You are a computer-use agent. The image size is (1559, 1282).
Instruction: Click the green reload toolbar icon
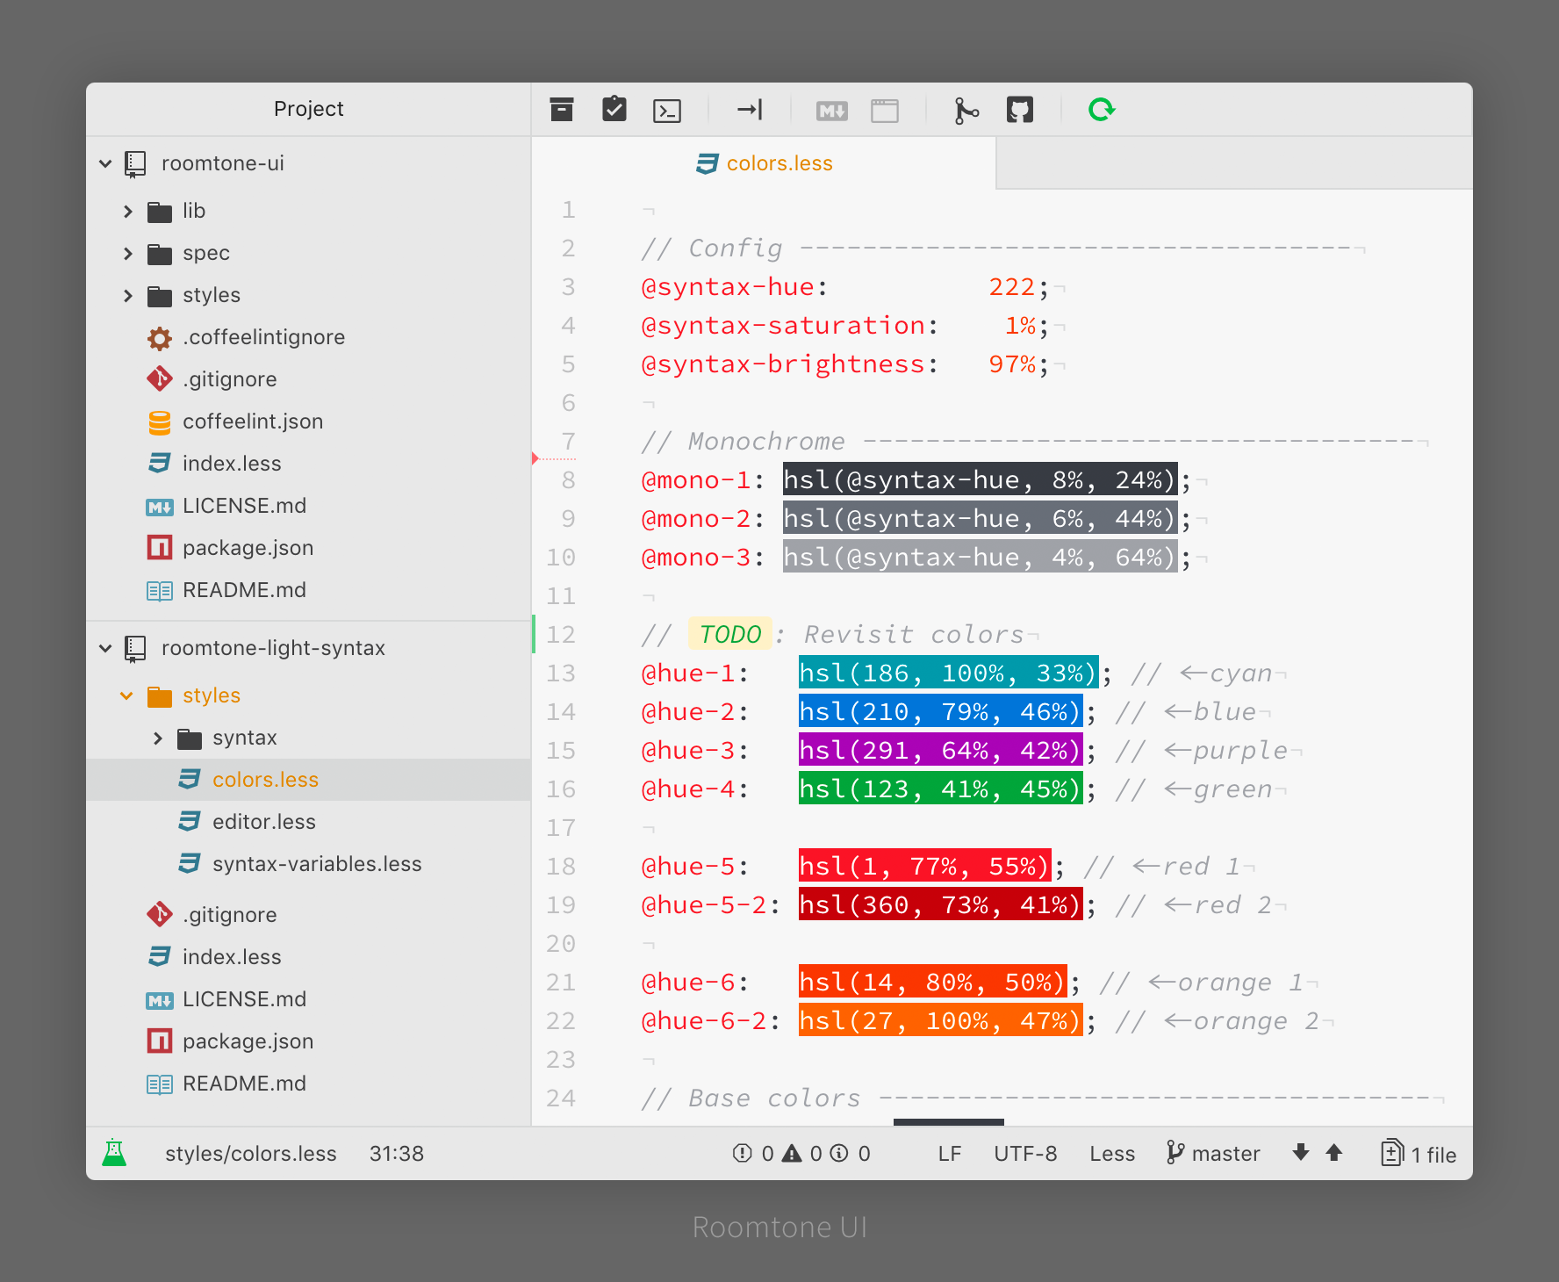[x=1102, y=110]
